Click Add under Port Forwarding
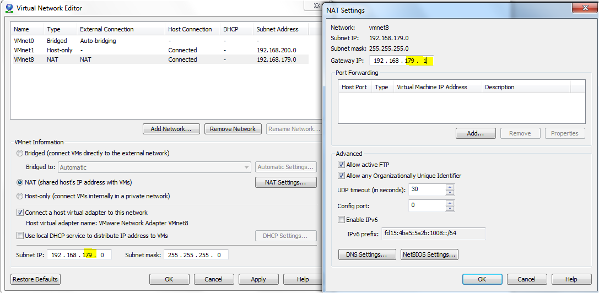This screenshot has height=293, width=599. 476,133
